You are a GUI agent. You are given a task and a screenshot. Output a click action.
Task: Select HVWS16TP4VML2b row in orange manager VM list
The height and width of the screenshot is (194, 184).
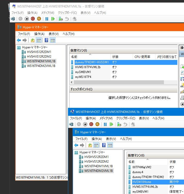pyautogui.click(x=124, y=67)
